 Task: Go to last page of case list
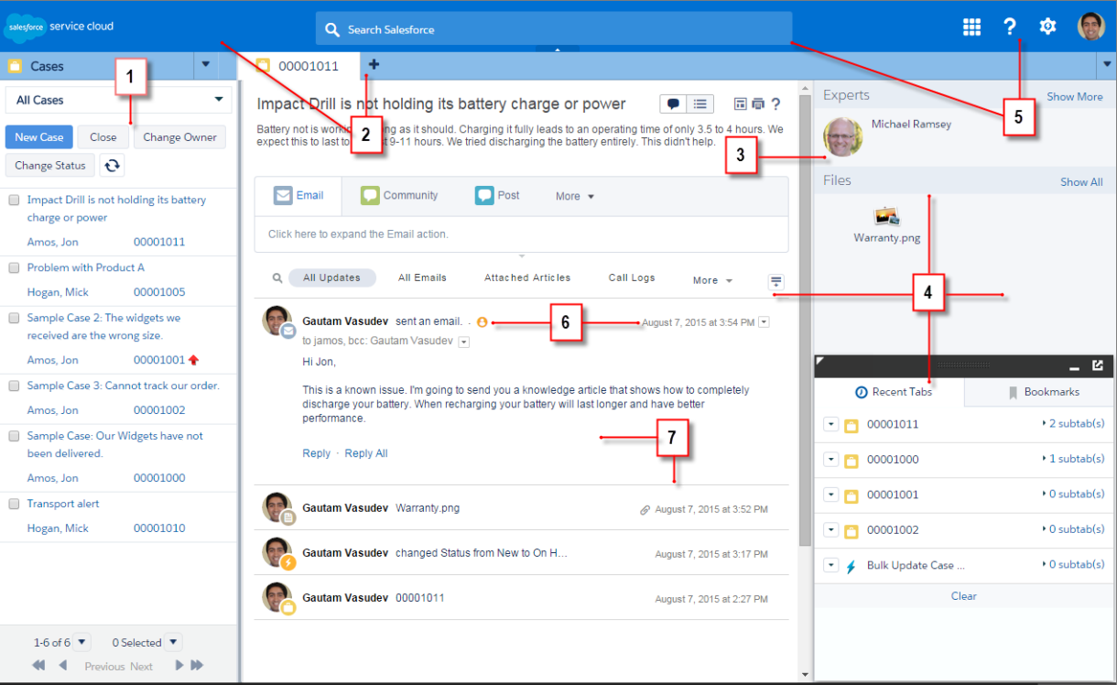coord(197,666)
